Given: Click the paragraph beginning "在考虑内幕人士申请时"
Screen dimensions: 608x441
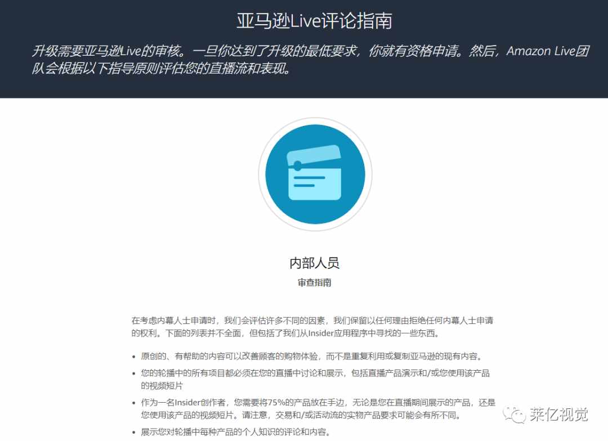Looking at the screenshot, I should tap(312, 327).
